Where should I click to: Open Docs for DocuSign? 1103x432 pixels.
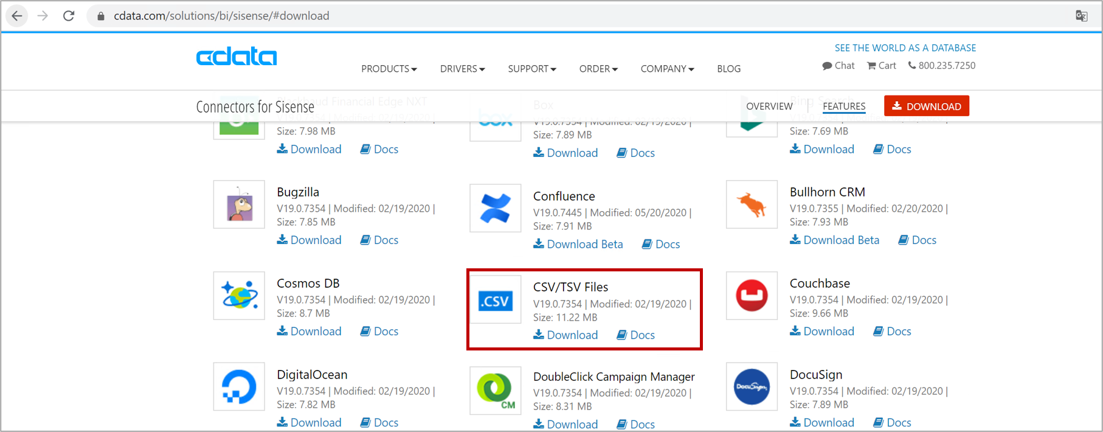pos(893,422)
